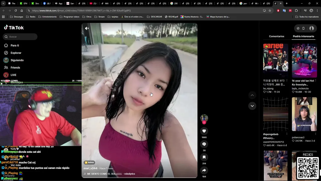The height and width of the screenshot is (181, 321).
Task: Switch to the 'The' first browser tab
Action: pos(12,4)
